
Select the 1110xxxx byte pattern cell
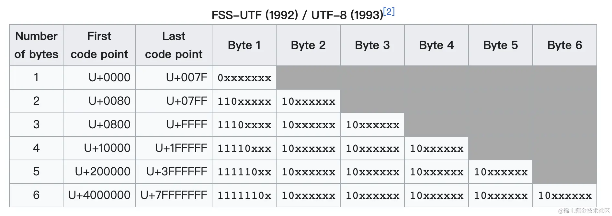pyautogui.click(x=244, y=125)
